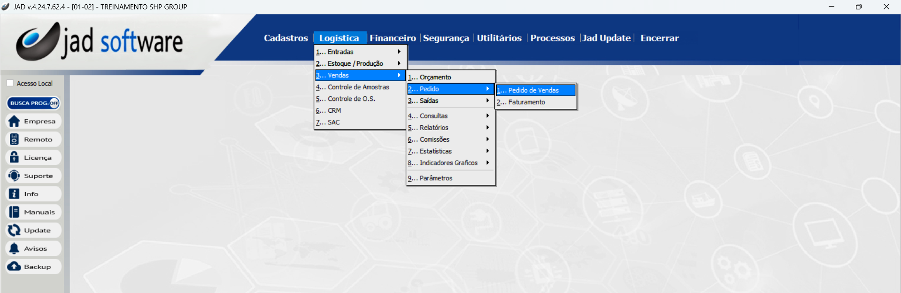901x293 pixels.
Task: Open Suporte headset icon
Action: tap(15, 176)
